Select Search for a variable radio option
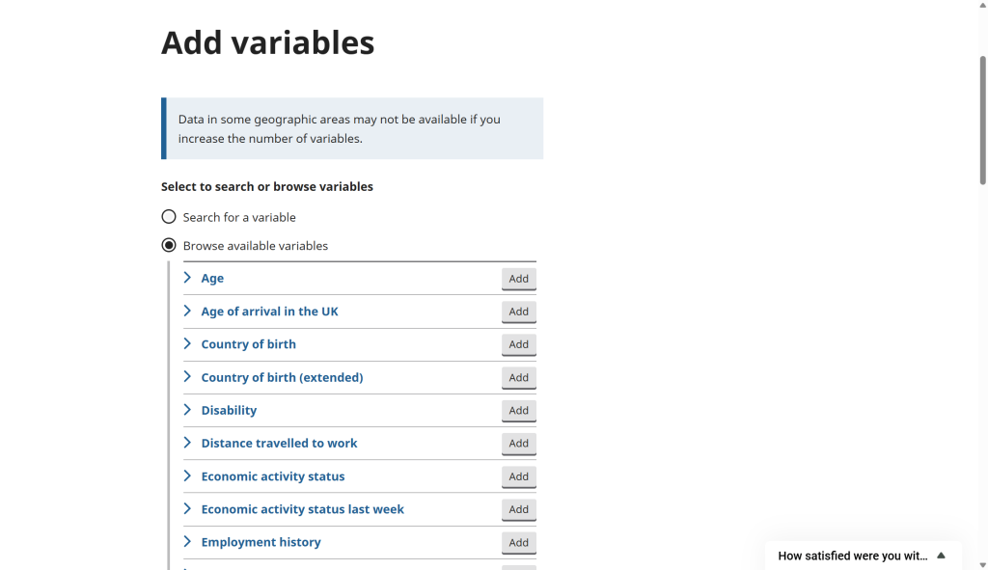988x570 pixels. click(169, 217)
